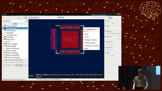Check the Arcs selection filter

pyautogui.click(x=84, y=34)
